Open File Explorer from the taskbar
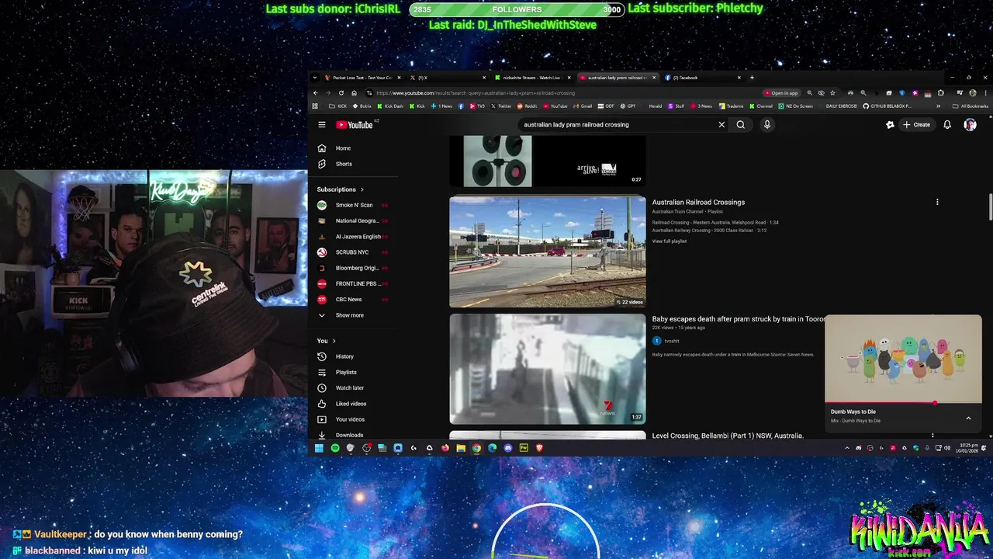 tap(461, 448)
